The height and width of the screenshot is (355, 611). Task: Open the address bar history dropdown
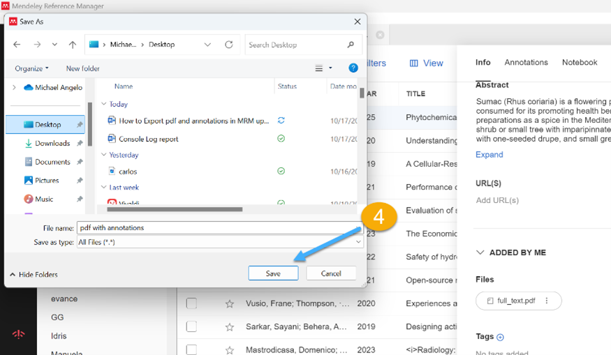click(207, 45)
